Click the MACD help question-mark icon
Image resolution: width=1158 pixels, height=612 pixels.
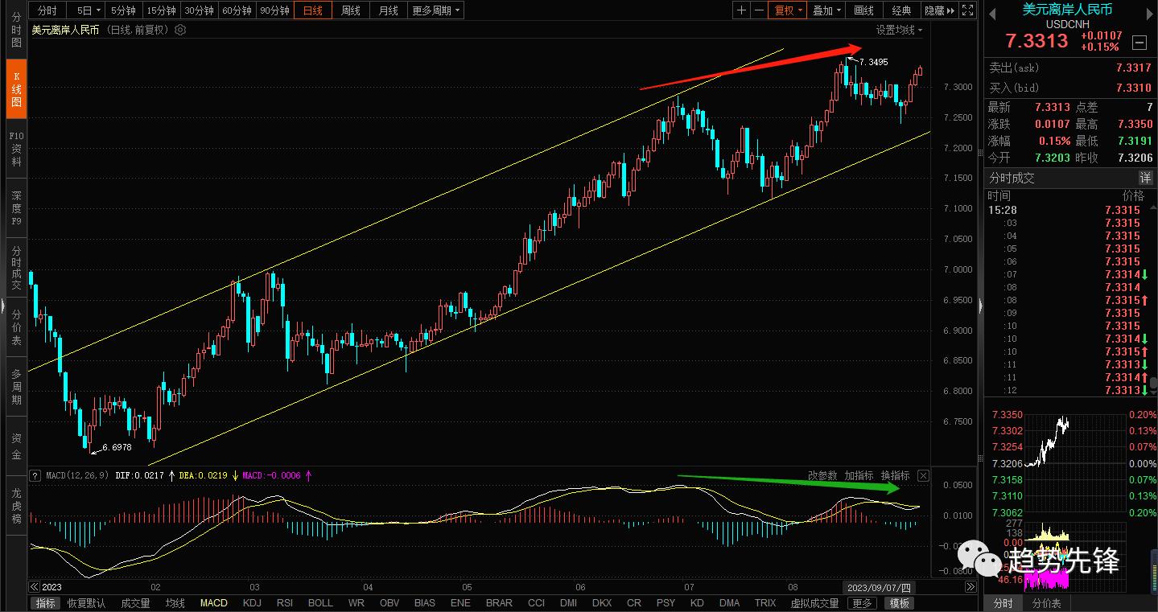pyautogui.click(x=35, y=475)
